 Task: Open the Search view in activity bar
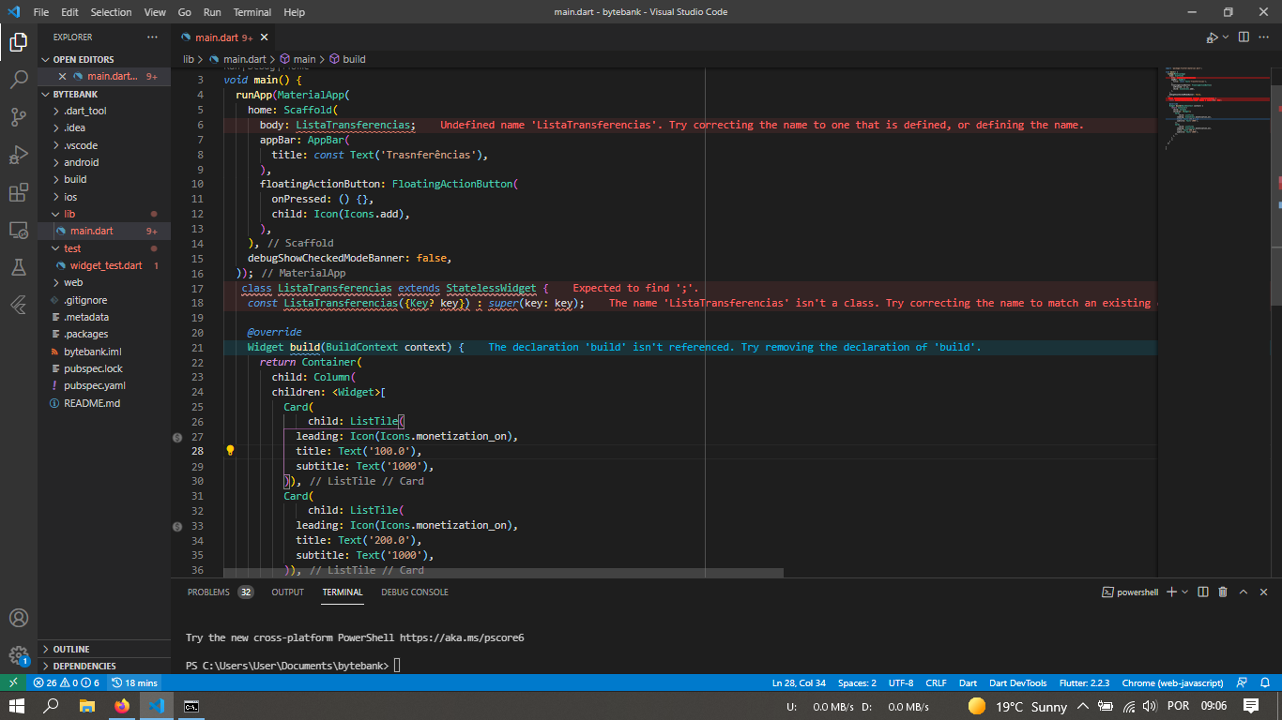[x=19, y=80]
